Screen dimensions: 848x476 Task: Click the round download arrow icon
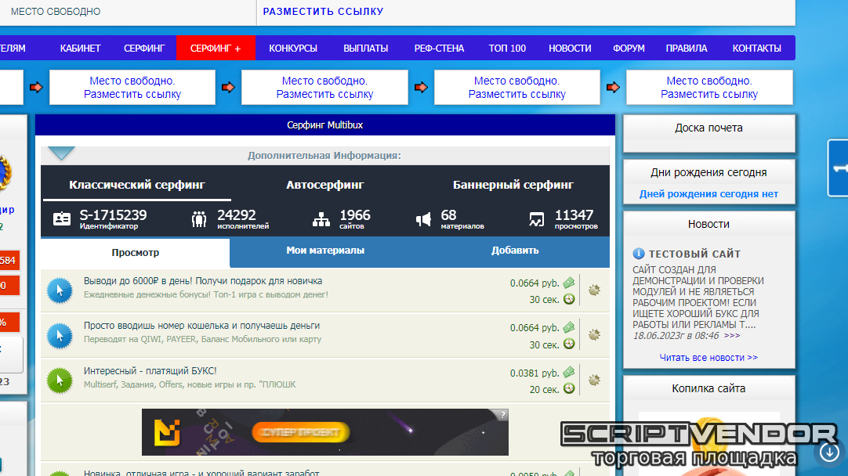pos(829,453)
